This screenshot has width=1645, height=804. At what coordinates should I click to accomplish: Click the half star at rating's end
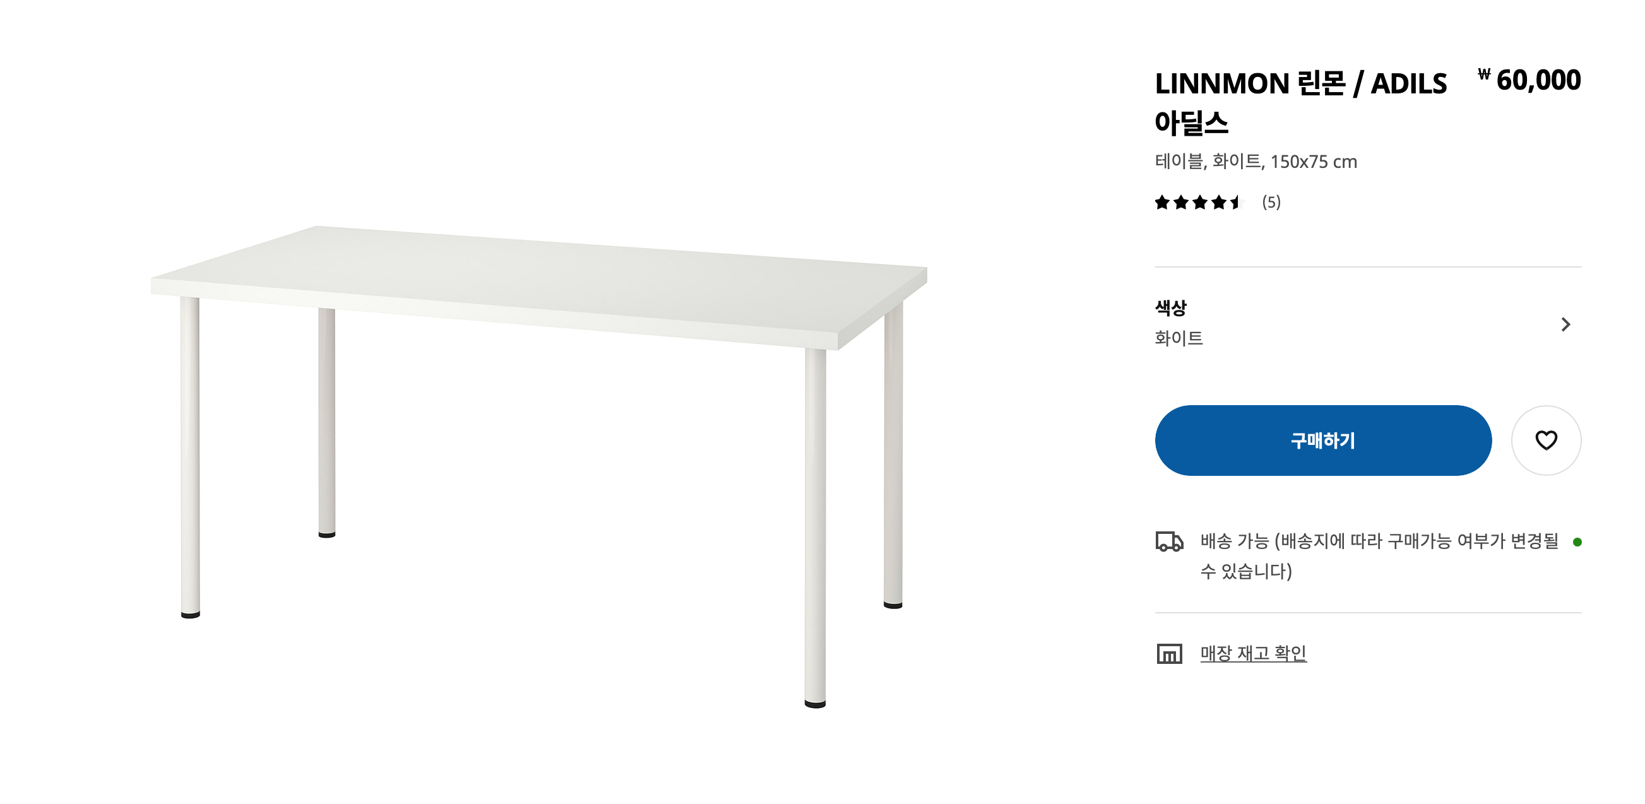point(1237,203)
